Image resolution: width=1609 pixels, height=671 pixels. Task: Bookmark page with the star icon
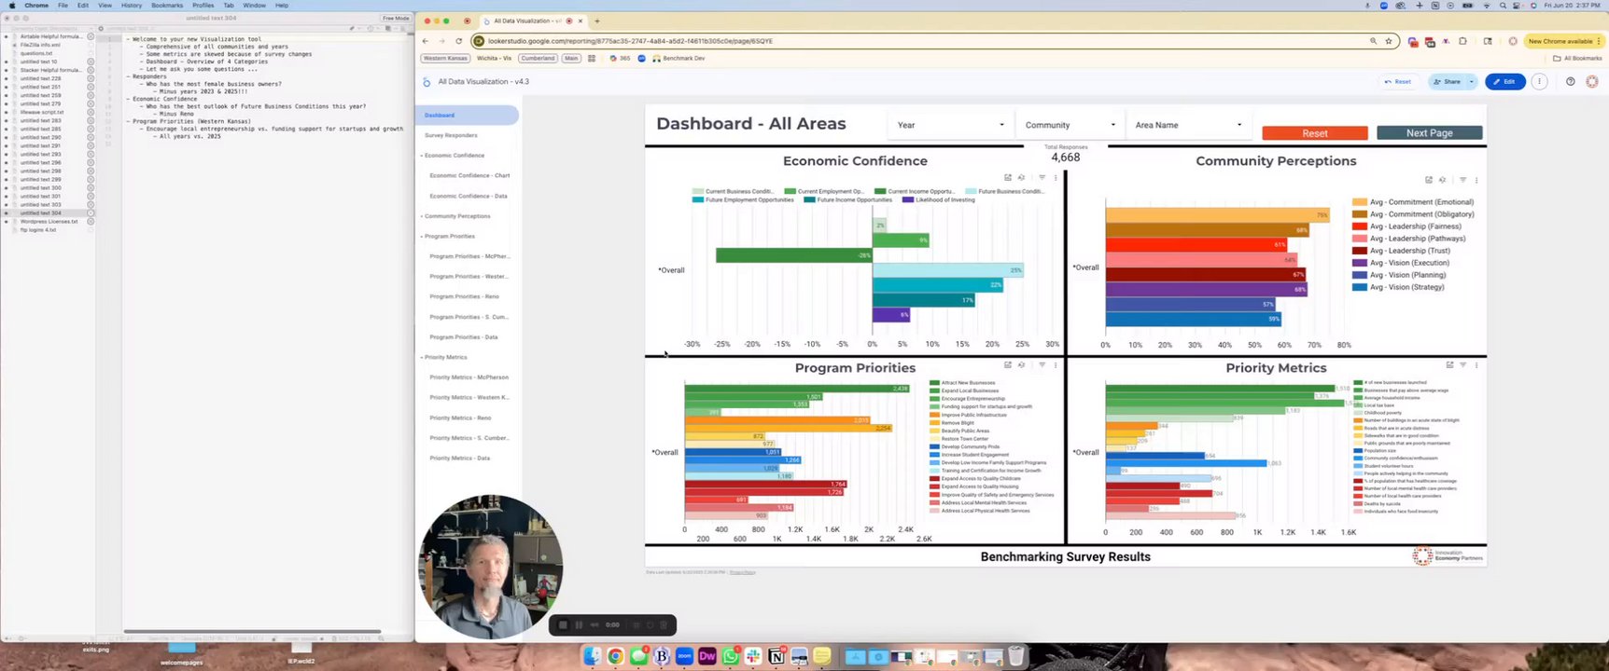1388,41
